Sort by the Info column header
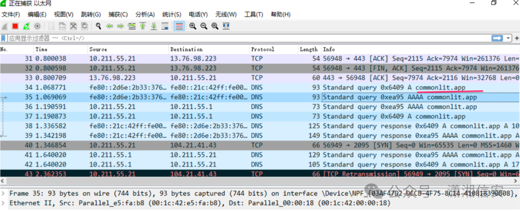This screenshot has width=520, height=212. click(x=420, y=50)
